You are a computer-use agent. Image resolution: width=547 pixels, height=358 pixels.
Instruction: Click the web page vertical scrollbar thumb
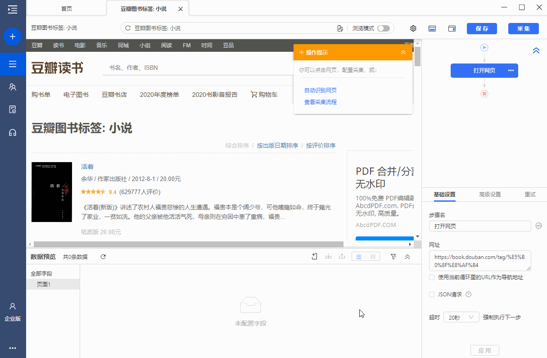[x=417, y=57]
